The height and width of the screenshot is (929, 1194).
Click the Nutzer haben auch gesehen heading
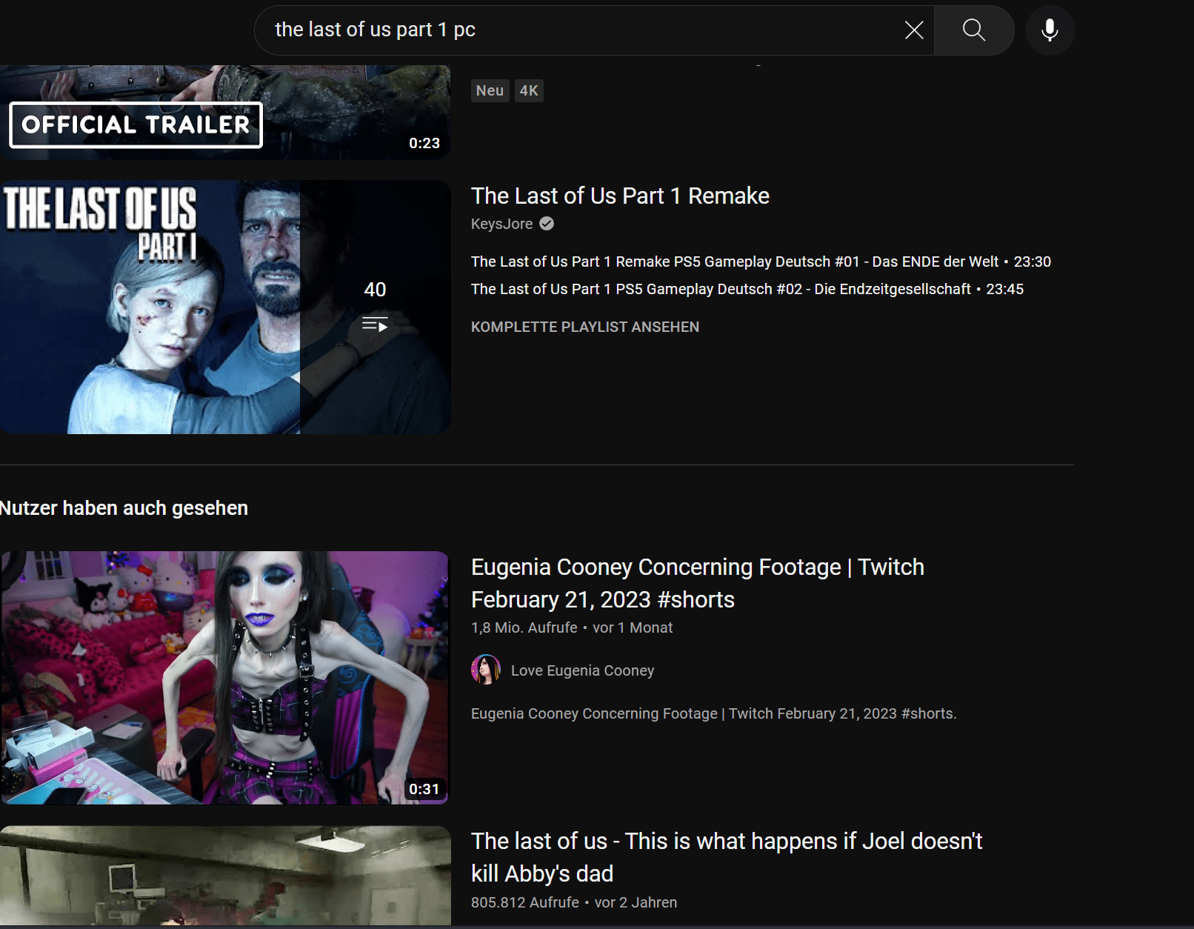[x=124, y=508]
